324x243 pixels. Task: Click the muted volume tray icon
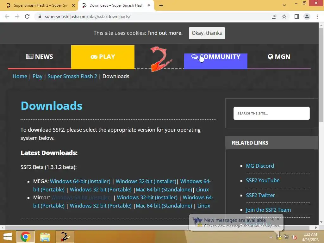click(294, 237)
